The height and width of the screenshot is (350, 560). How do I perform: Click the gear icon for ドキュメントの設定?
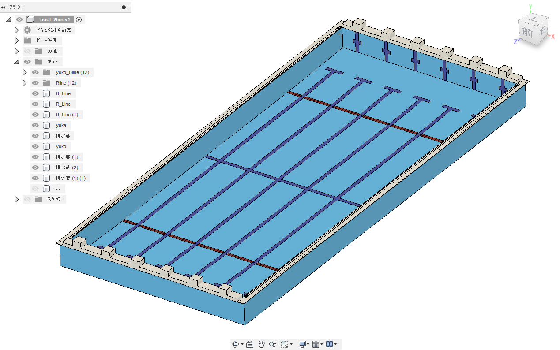tap(27, 30)
